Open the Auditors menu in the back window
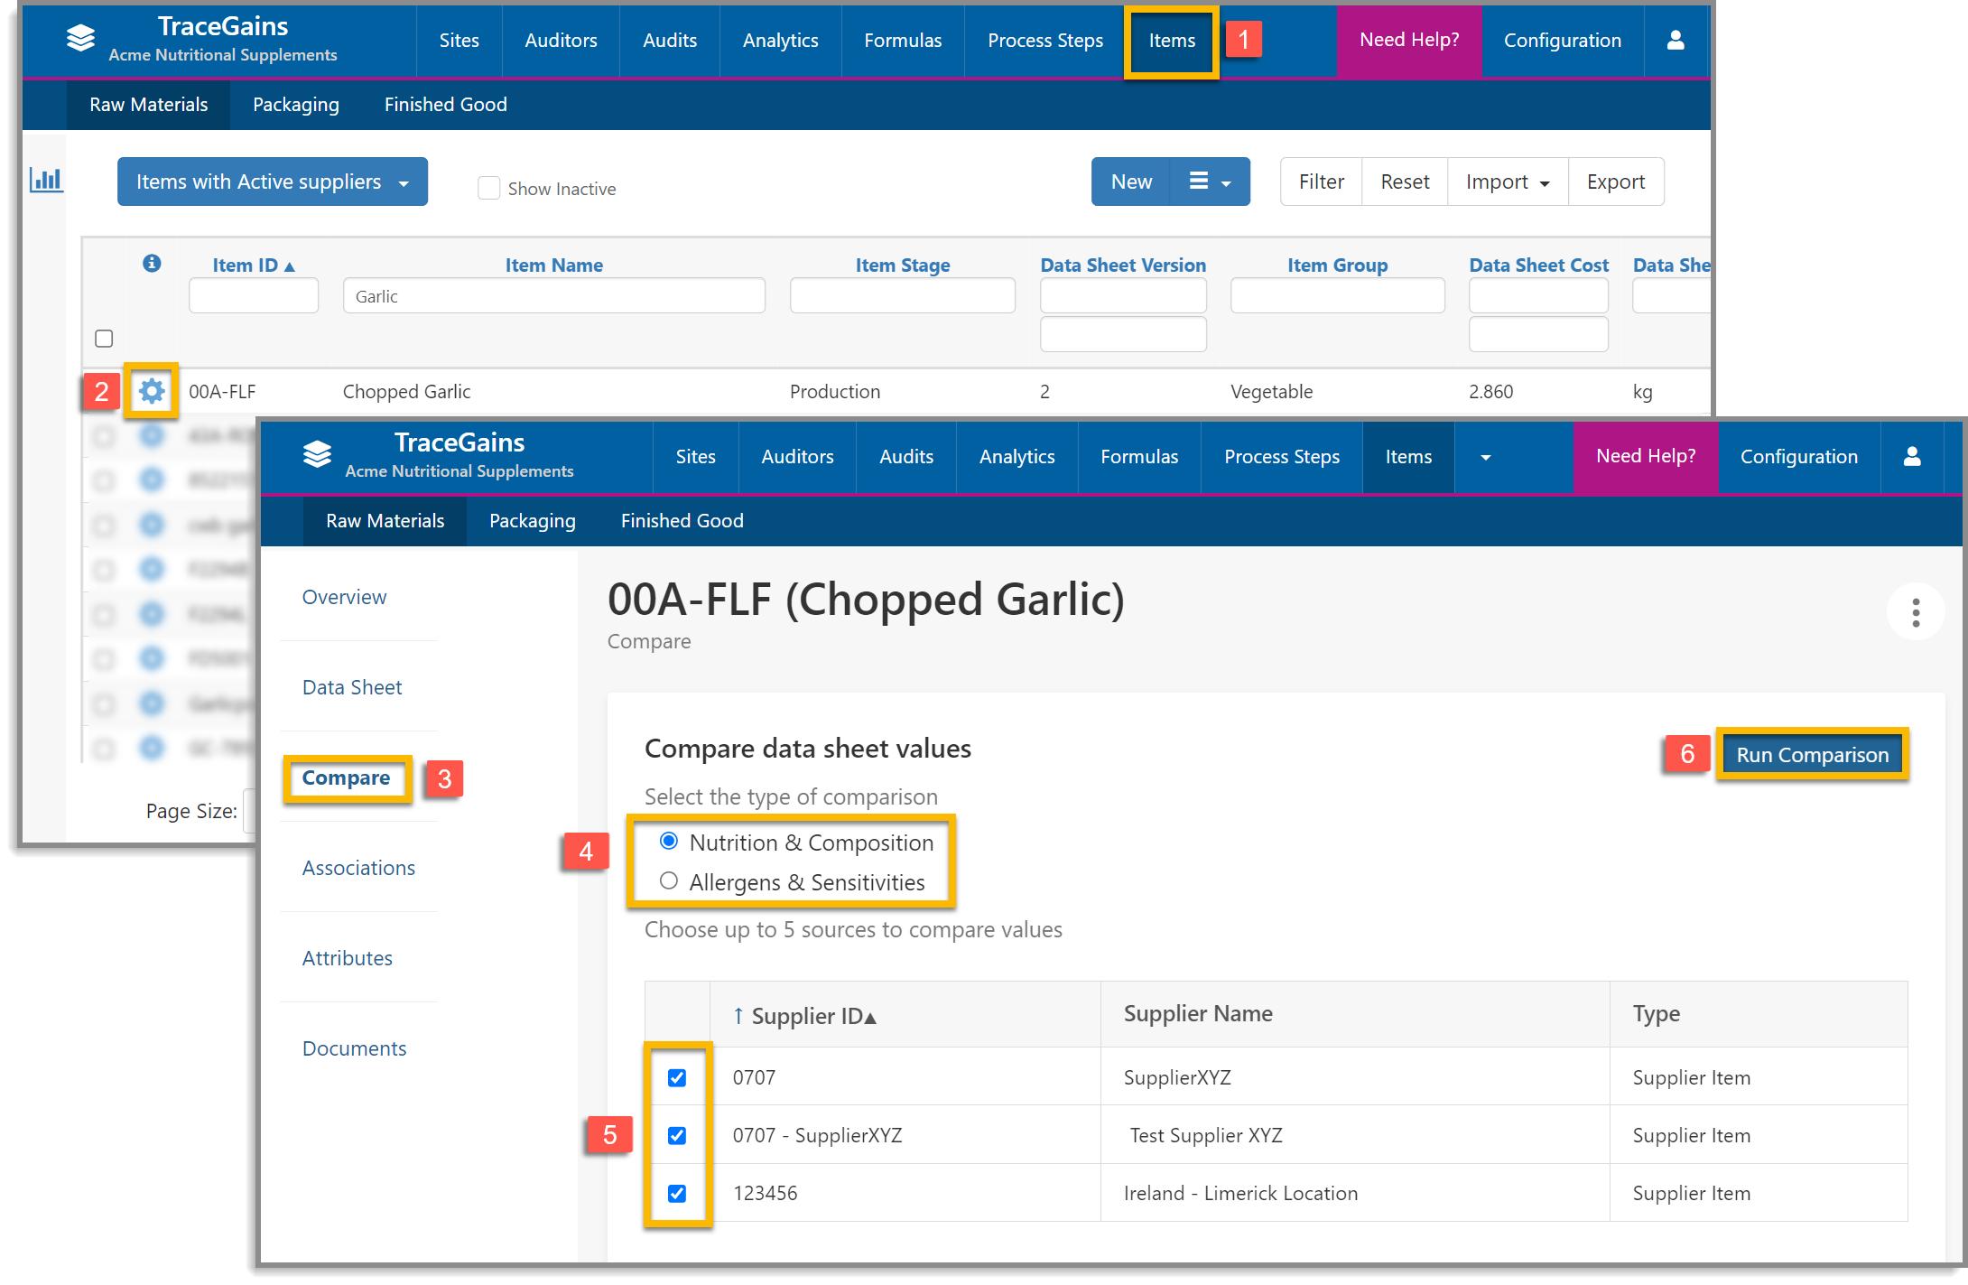The width and height of the screenshot is (1968, 1285). [x=561, y=41]
